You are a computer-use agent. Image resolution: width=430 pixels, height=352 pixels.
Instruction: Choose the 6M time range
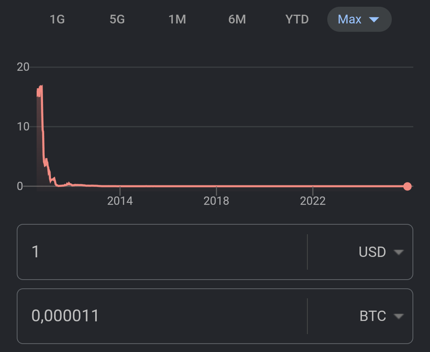[x=237, y=19]
